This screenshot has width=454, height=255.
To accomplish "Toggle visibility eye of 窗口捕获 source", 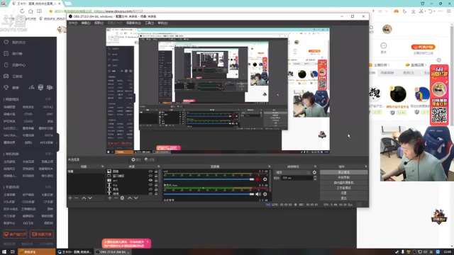I will [150, 176].
